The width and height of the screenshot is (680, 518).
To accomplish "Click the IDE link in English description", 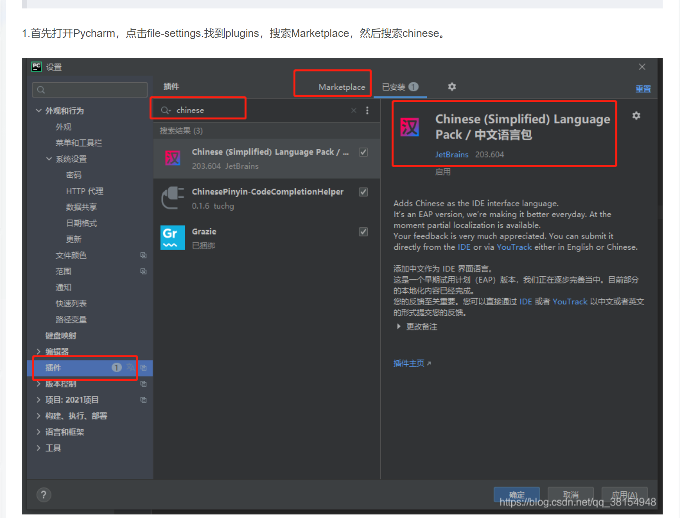I will pos(464,247).
